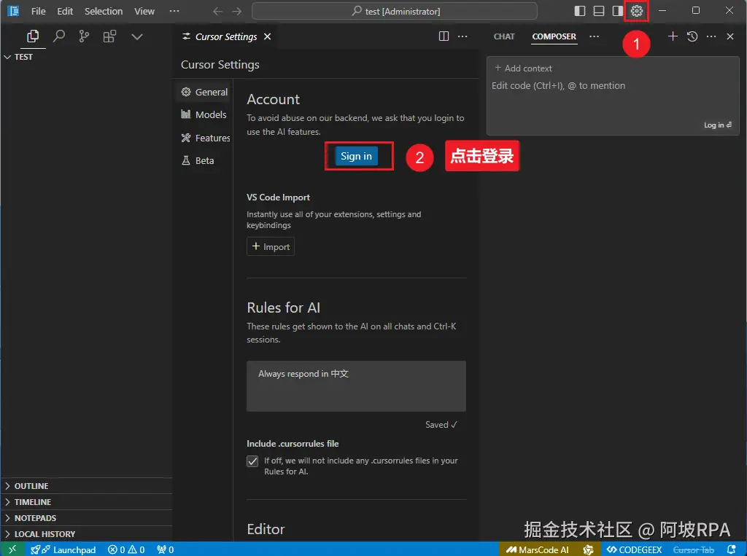Open the Explorer files icon
The height and width of the screenshot is (556, 747).
tap(33, 36)
